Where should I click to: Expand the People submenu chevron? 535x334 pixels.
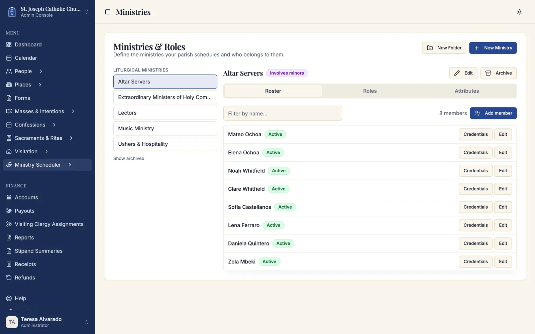(x=41, y=71)
